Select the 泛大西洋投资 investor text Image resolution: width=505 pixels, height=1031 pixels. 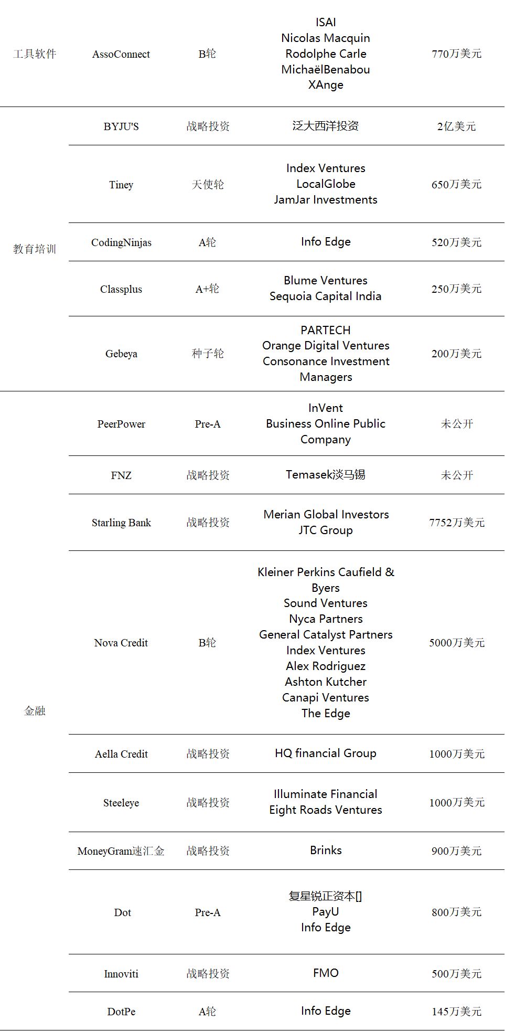(x=326, y=126)
